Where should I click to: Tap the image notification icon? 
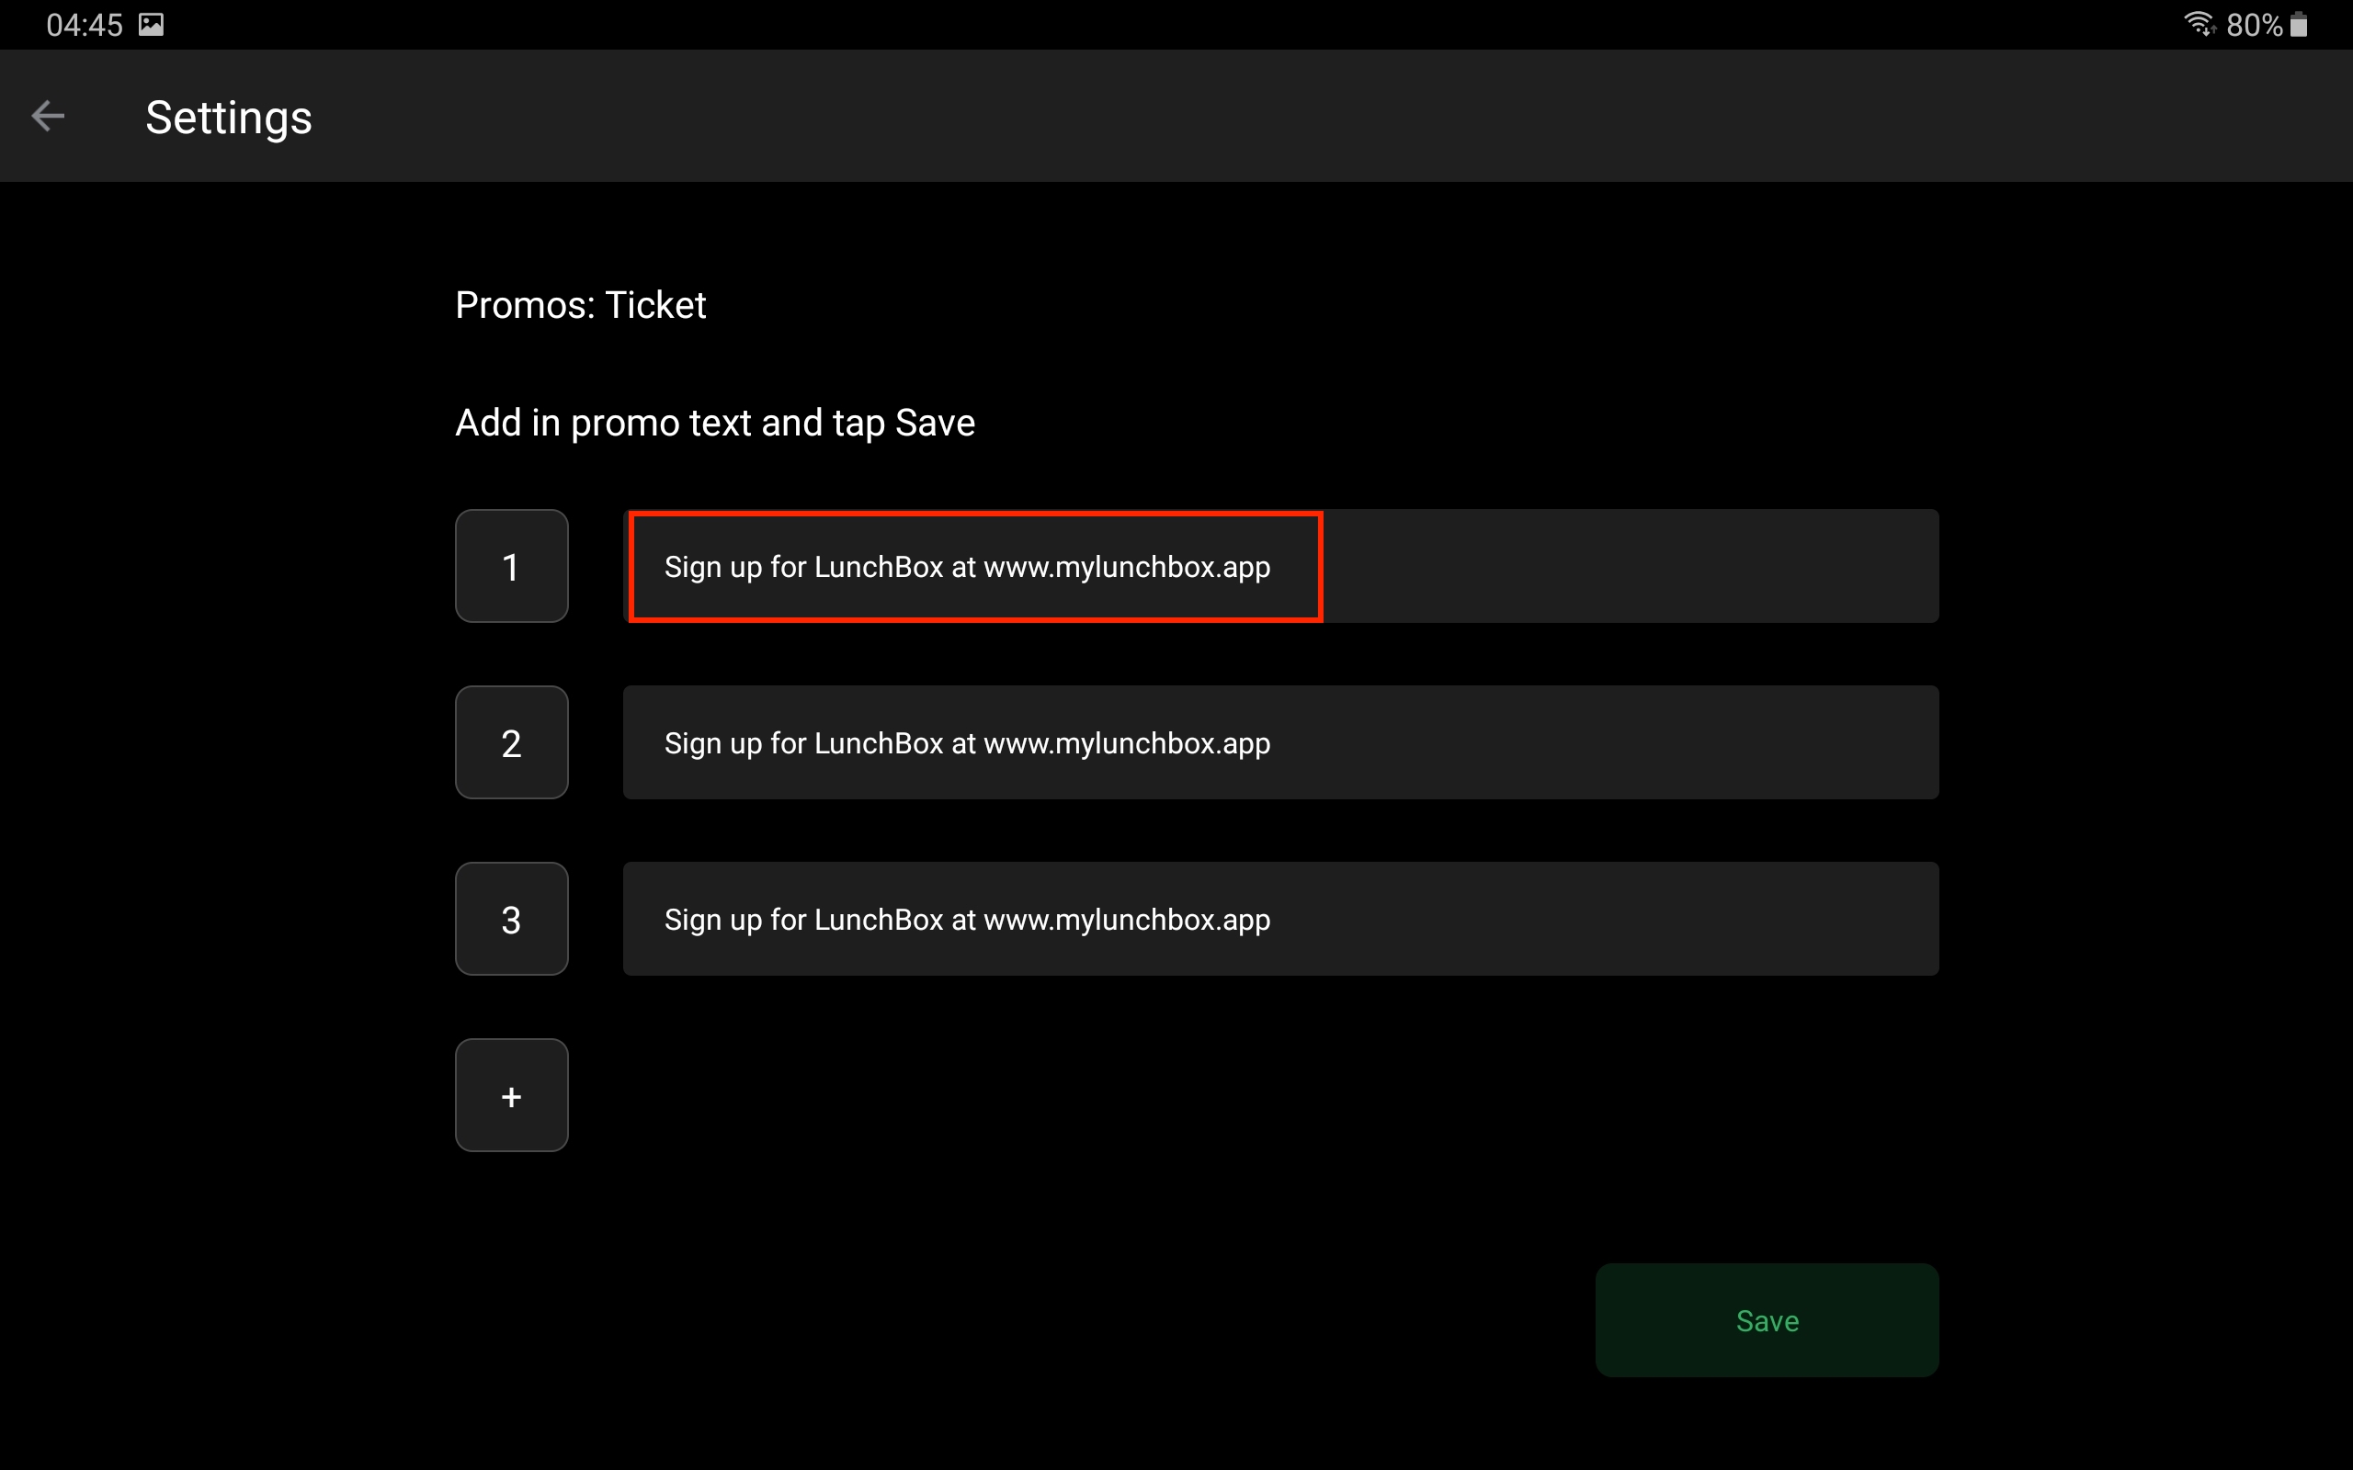151,24
